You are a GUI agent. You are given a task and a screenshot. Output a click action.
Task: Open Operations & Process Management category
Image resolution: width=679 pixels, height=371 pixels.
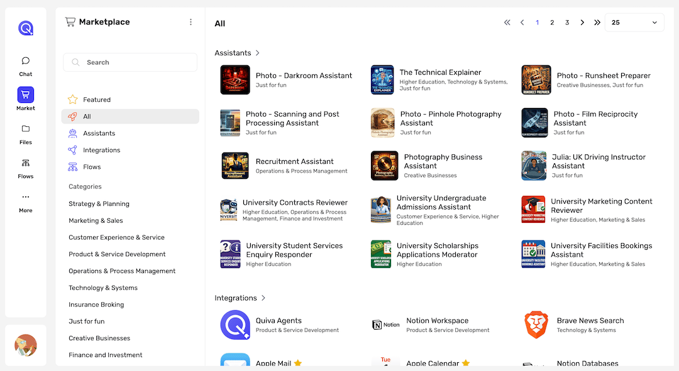pos(122,271)
